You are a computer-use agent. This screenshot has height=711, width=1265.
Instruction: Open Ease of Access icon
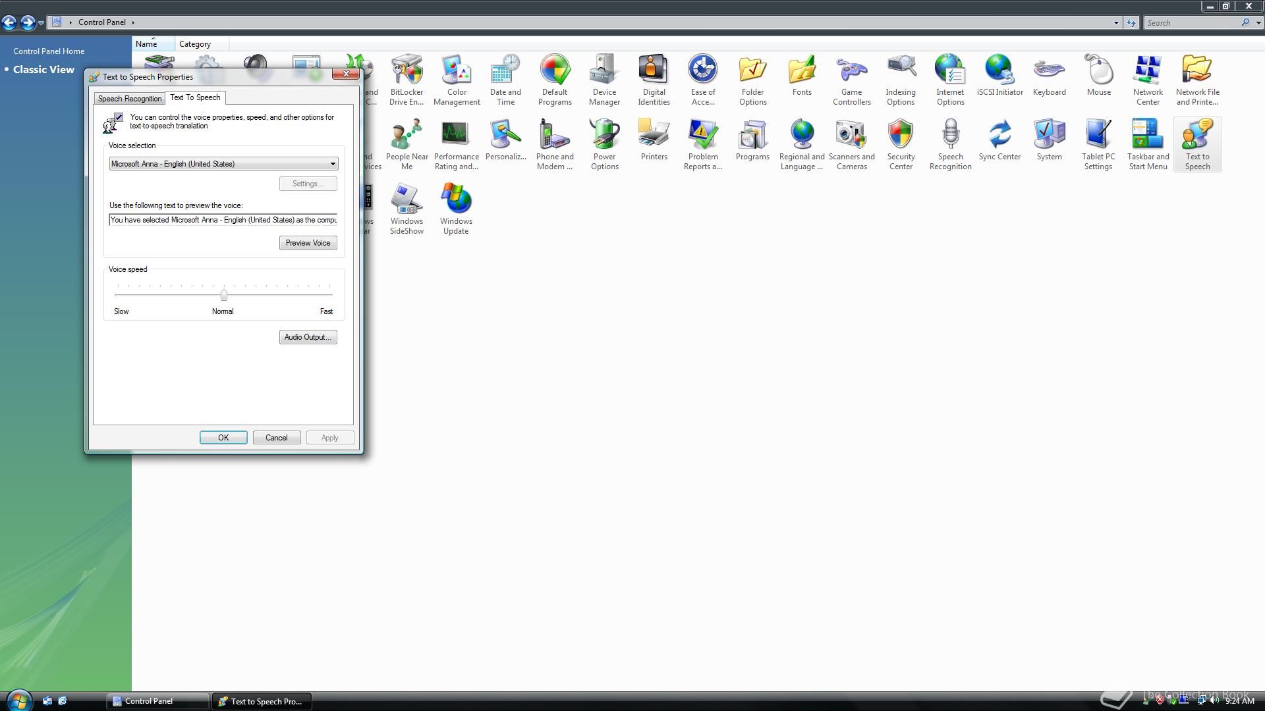point(703,80)
